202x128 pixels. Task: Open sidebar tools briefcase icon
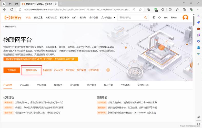click(198, 29)
